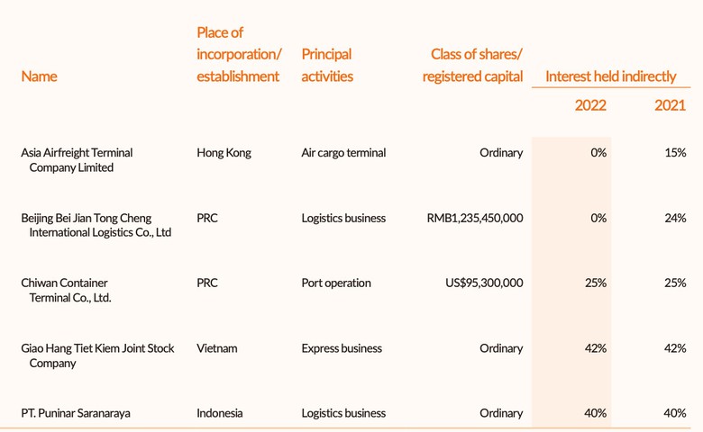Click the "Hong Kong" cell
Screen dimensions: 703x432
coord(224,153)
